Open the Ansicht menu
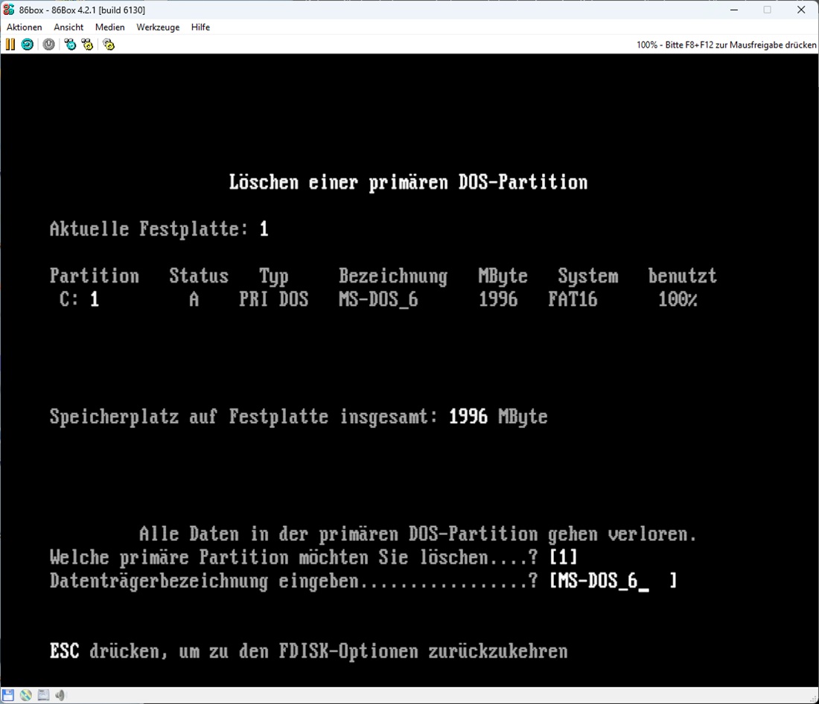This screenshot has width=819, height=704. point(68,27)
